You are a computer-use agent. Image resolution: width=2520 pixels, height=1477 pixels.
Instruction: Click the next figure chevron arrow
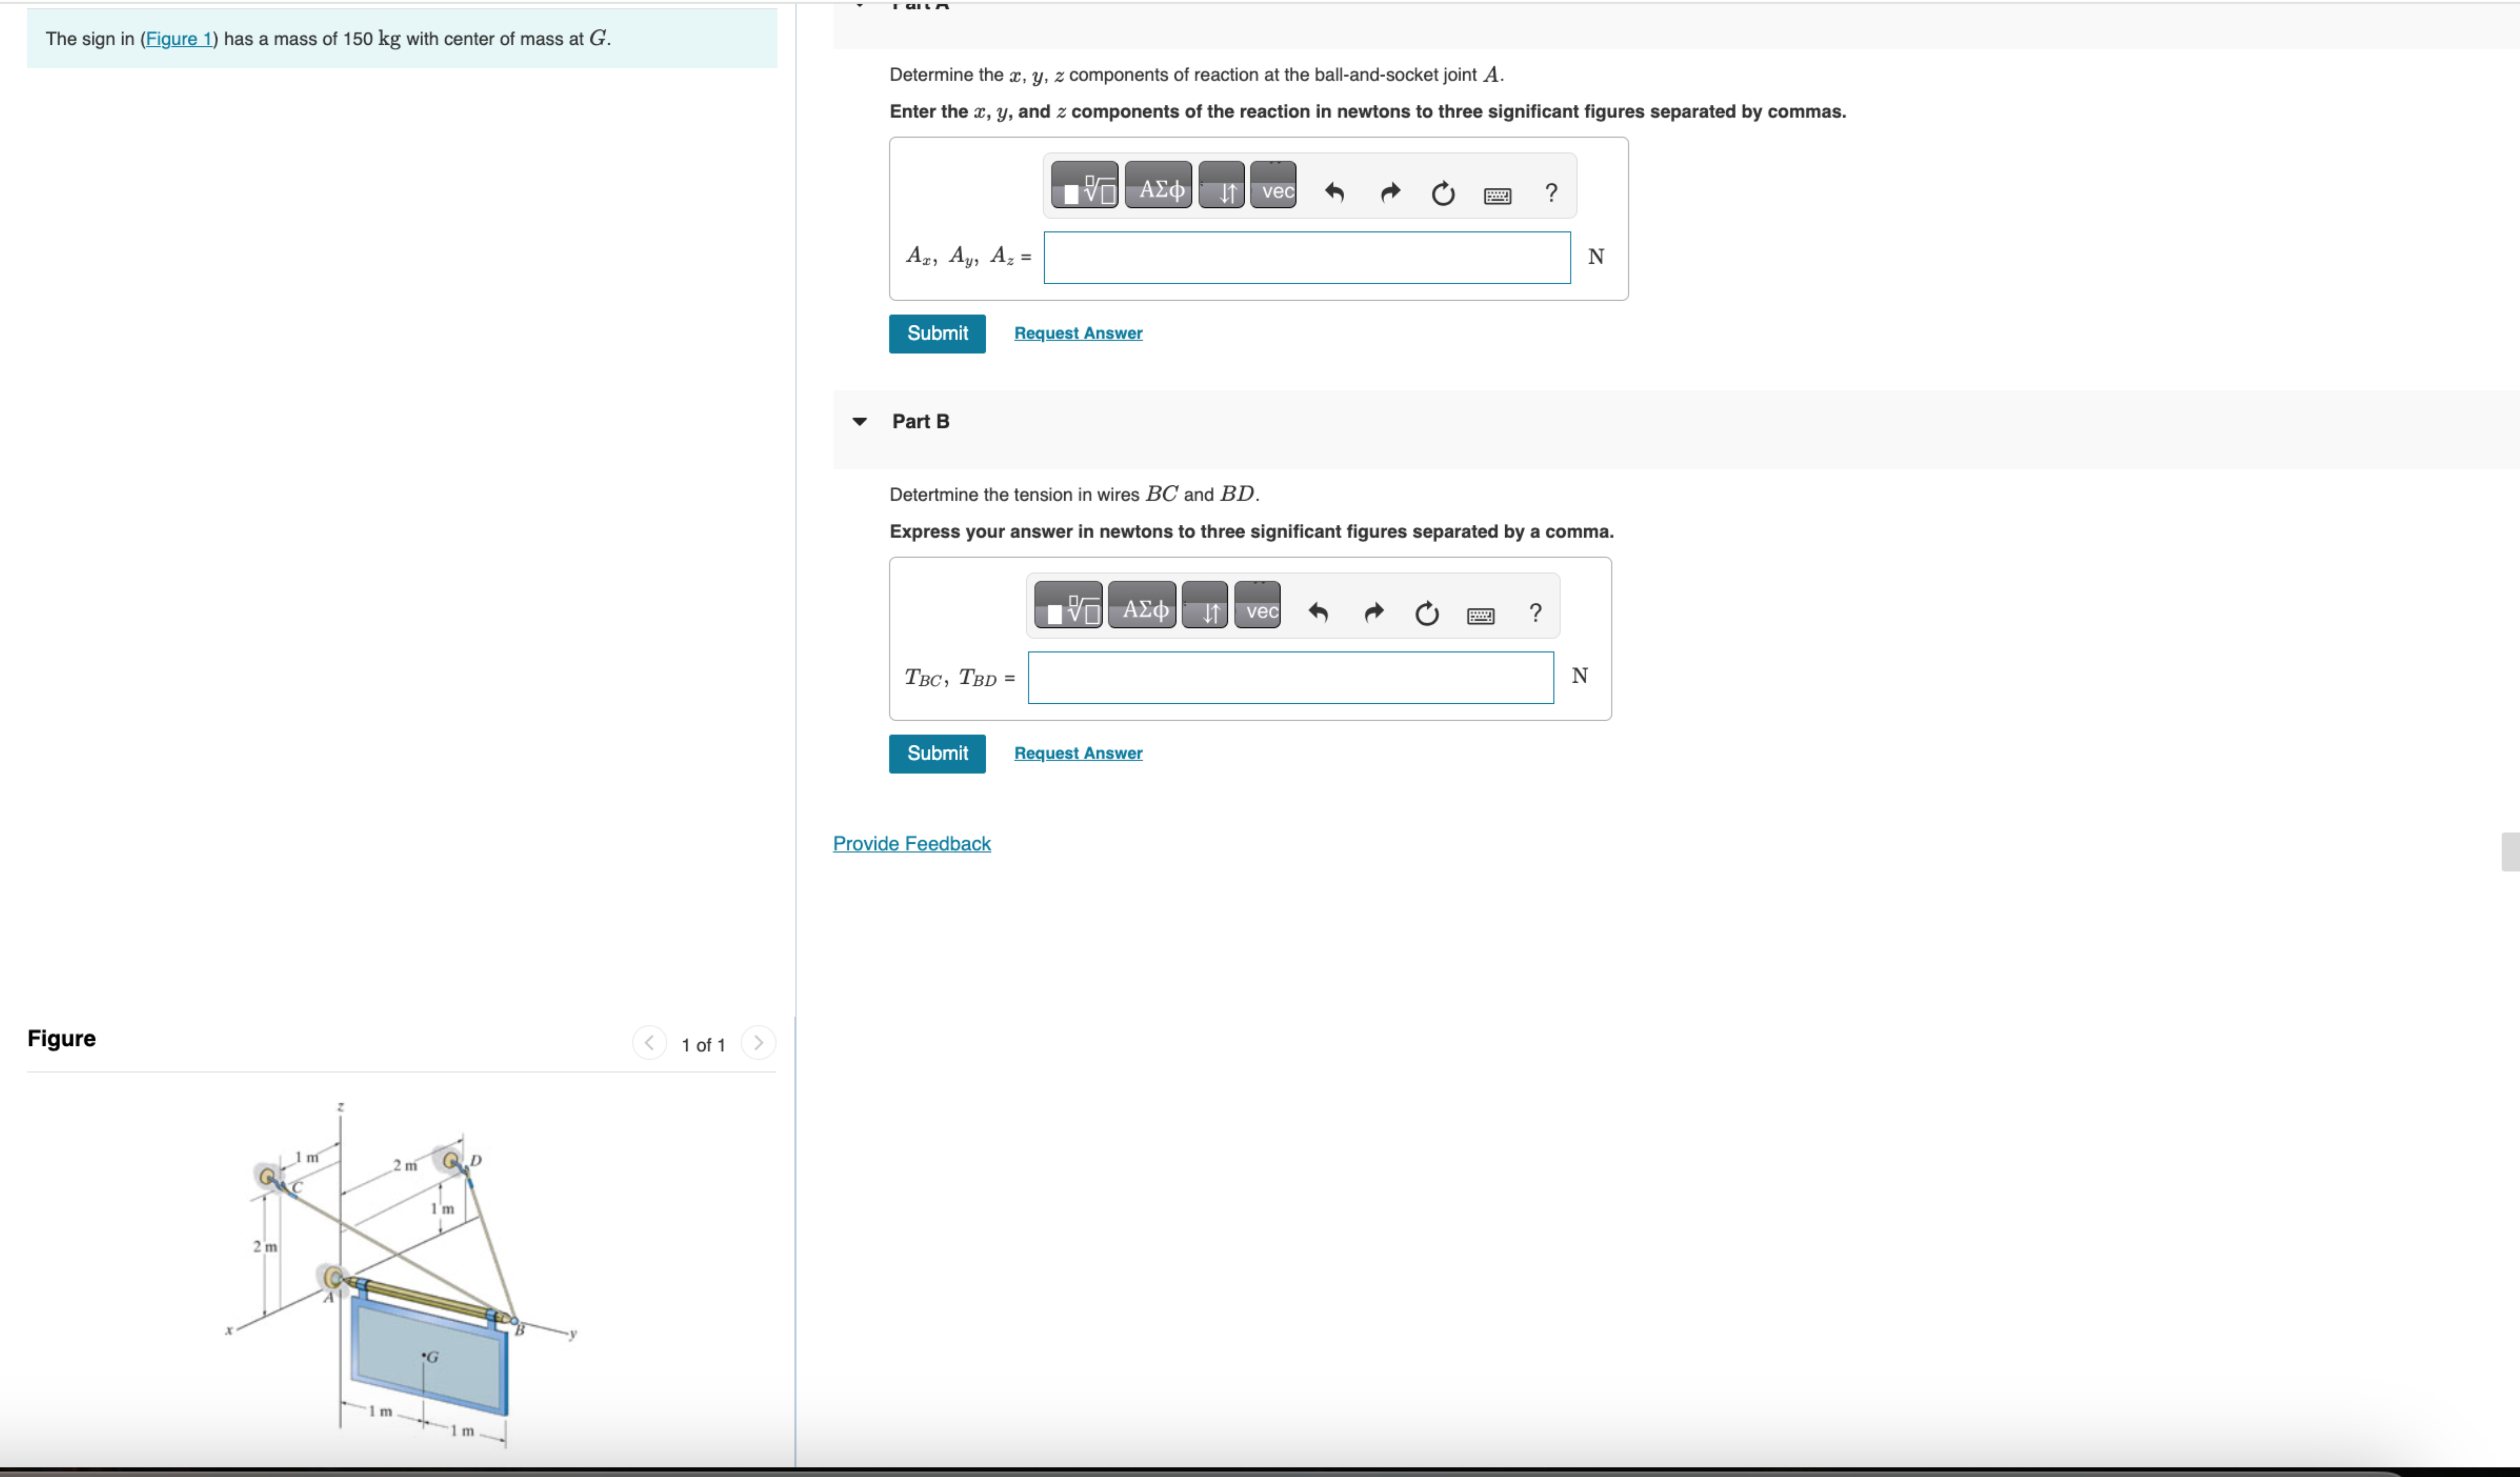pyautogui.click(x=759, y=1042)
